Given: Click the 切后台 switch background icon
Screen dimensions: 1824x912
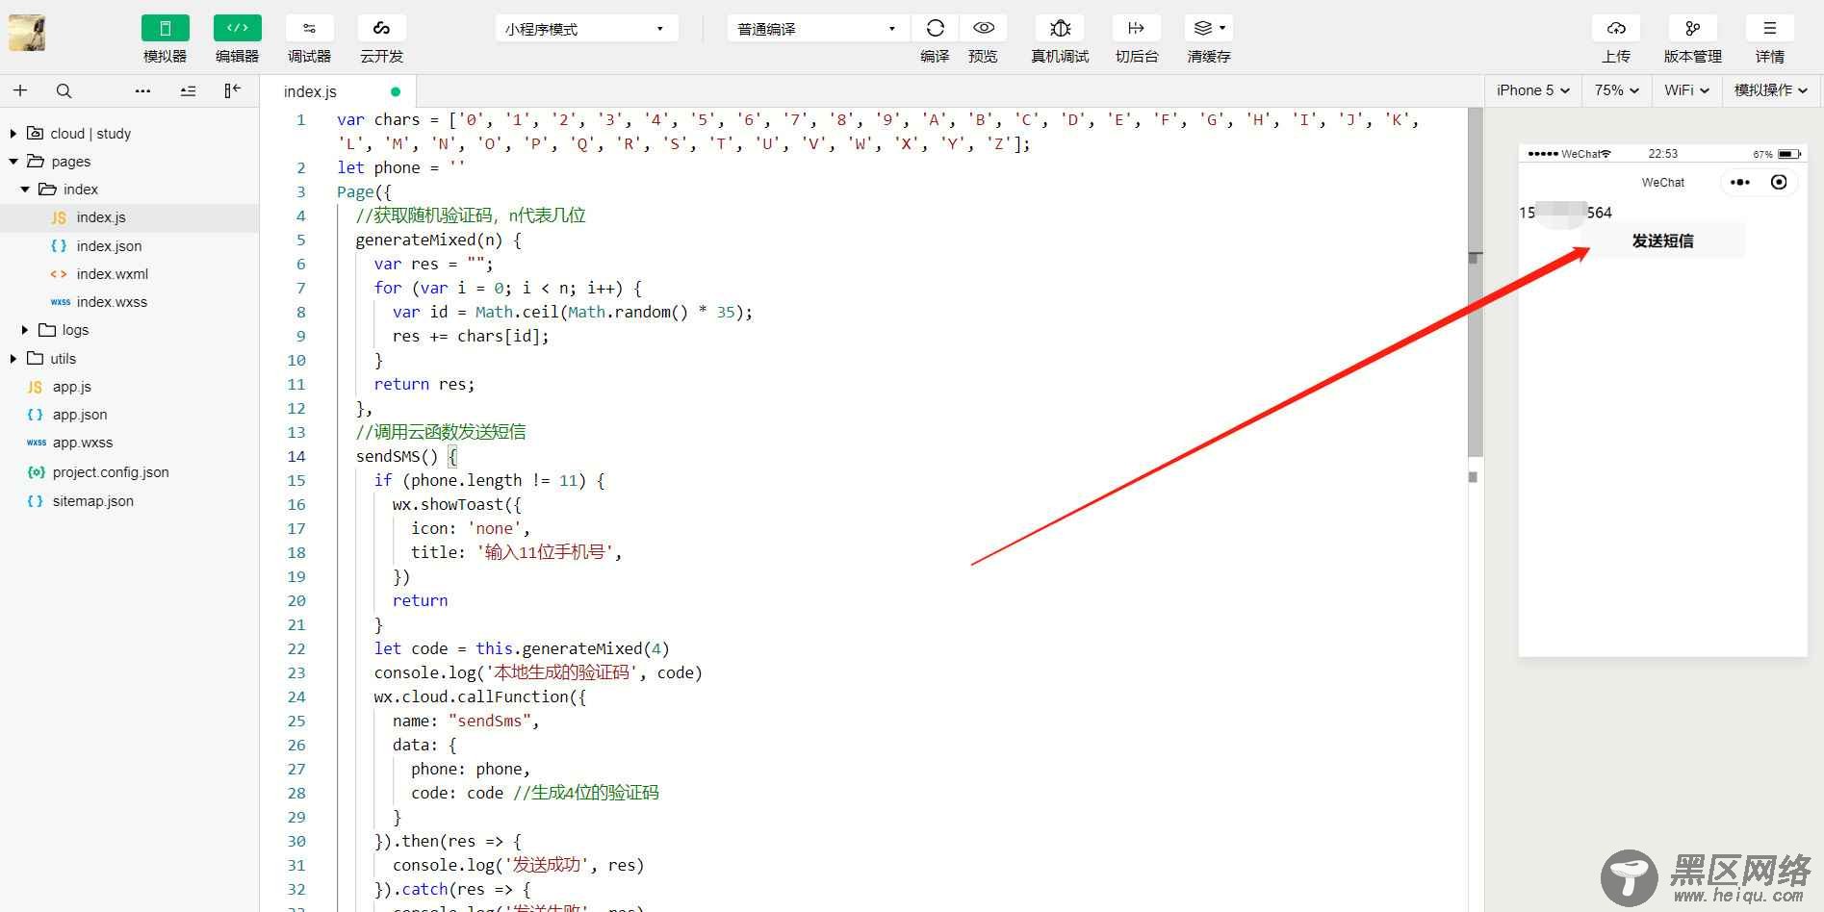Looking at the screenshot, I should pos(1136,29).
